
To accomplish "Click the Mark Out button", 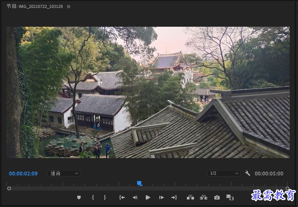I will pos(105,198).
